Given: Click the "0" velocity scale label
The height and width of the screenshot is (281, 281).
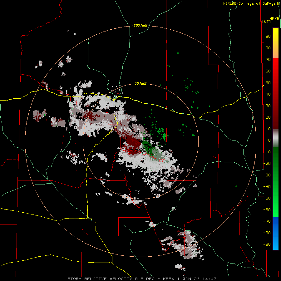Looking at the screenshot, I should (x=269, y=140).
